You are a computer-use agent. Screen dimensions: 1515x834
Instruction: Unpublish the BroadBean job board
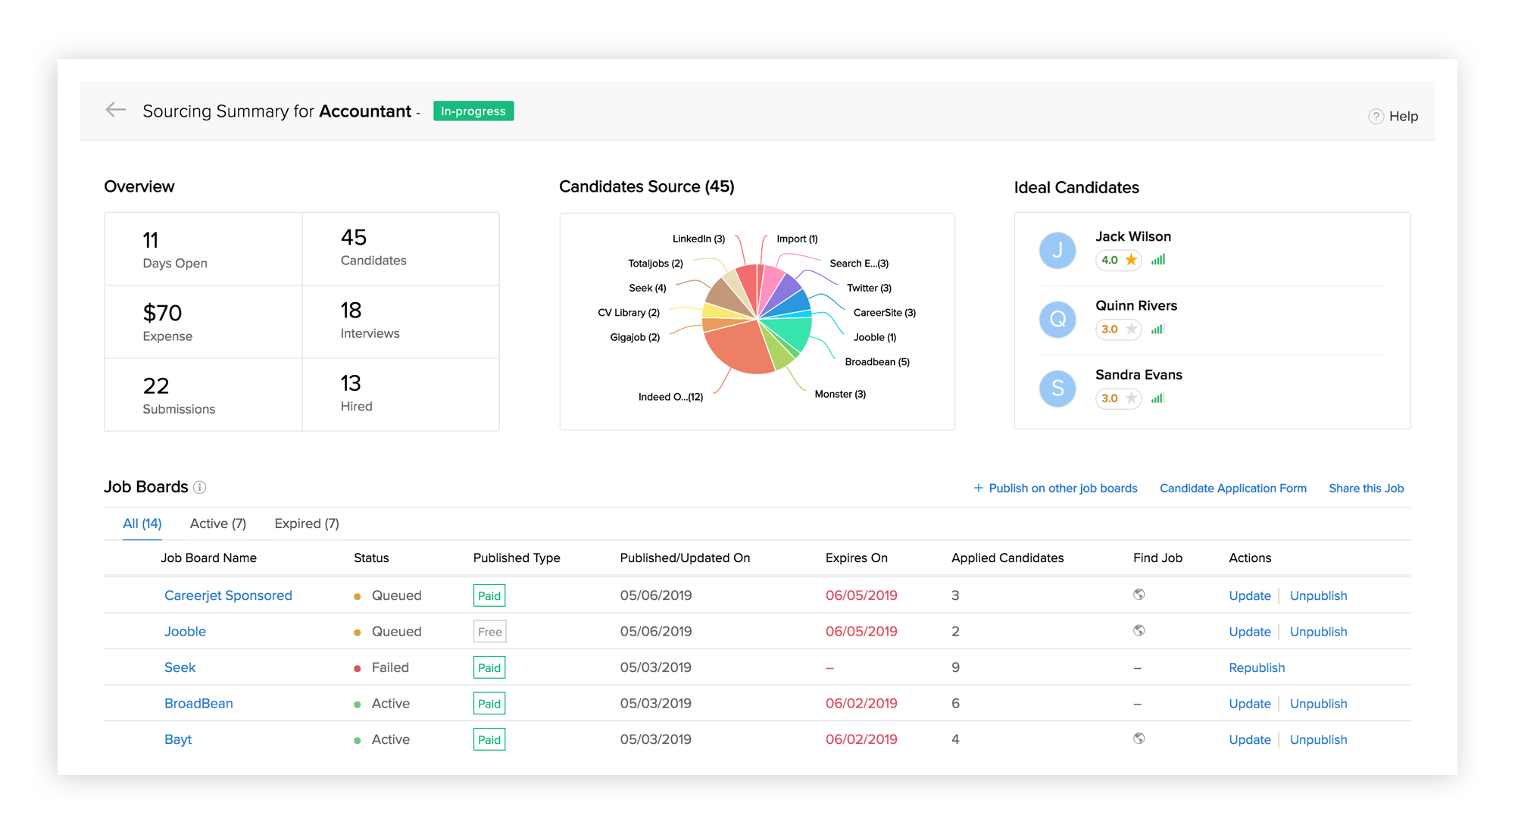(1318, 704)
